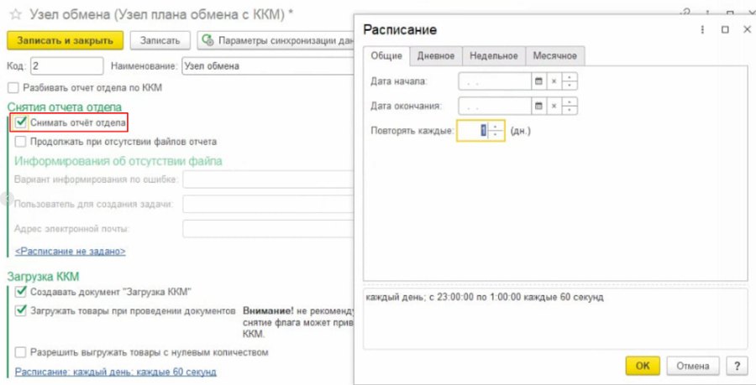
Task: Uncheck Создавать документ "Загрузка ККМ"
Action: pos(20,292)
